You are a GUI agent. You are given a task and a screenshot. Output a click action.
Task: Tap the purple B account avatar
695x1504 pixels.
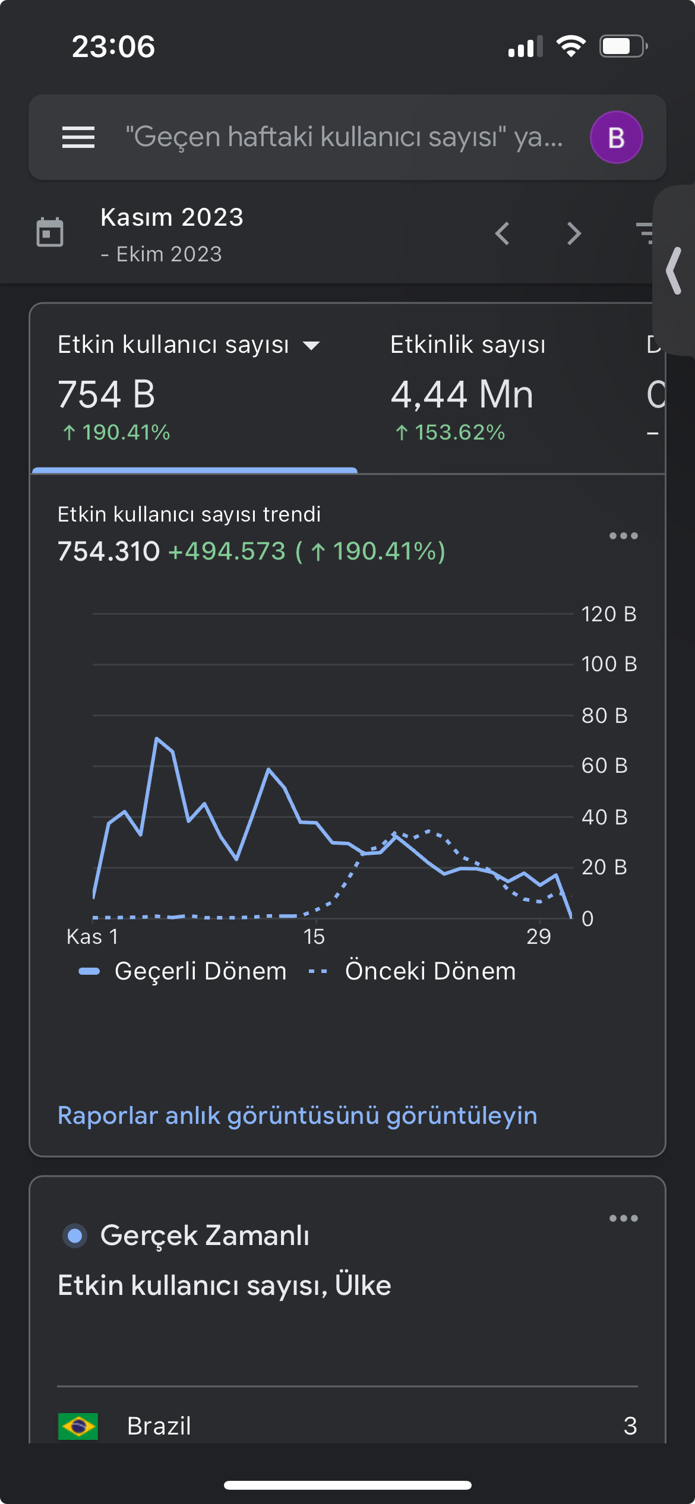coord(616,137)
